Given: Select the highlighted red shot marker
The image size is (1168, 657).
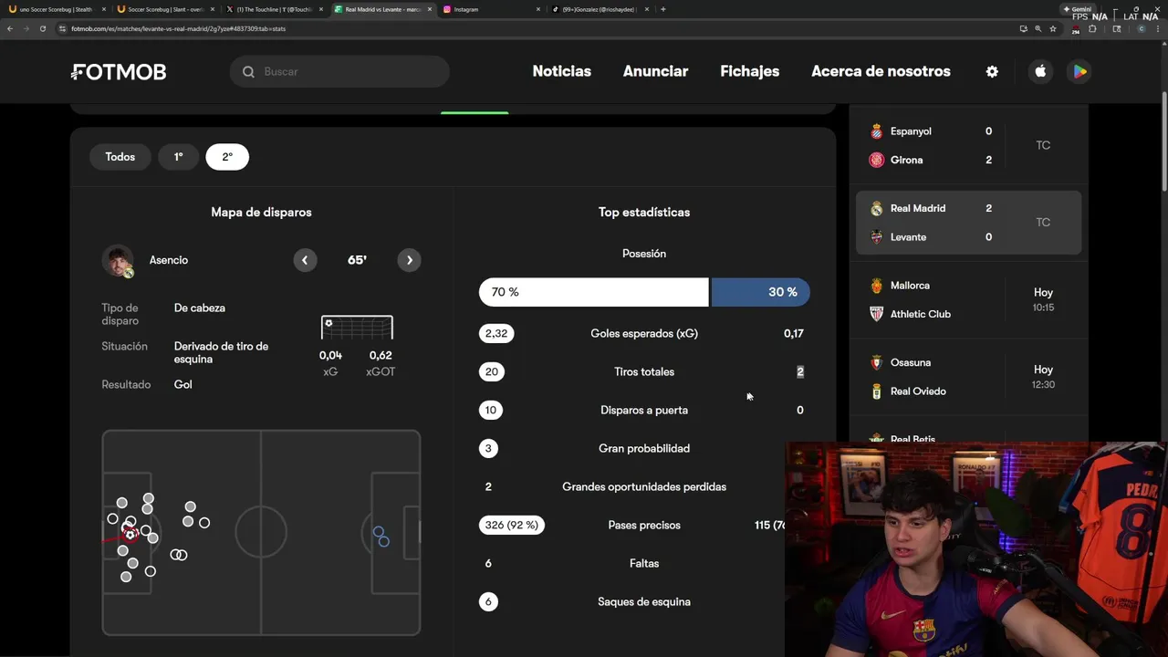Looking at the screenshot, I should coord(130,534).
